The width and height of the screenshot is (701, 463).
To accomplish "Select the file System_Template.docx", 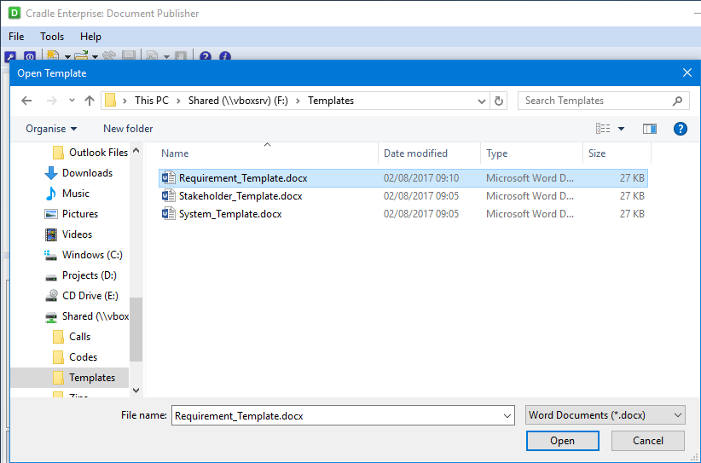I will (x=403, y=214).
